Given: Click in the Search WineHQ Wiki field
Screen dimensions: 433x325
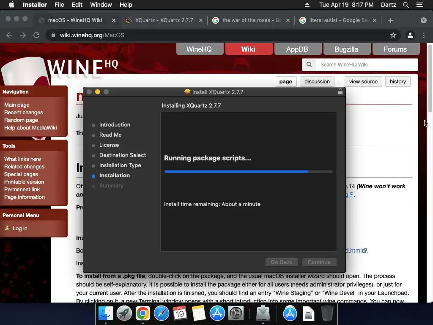Looking at the screenshot, I should 367,64.
